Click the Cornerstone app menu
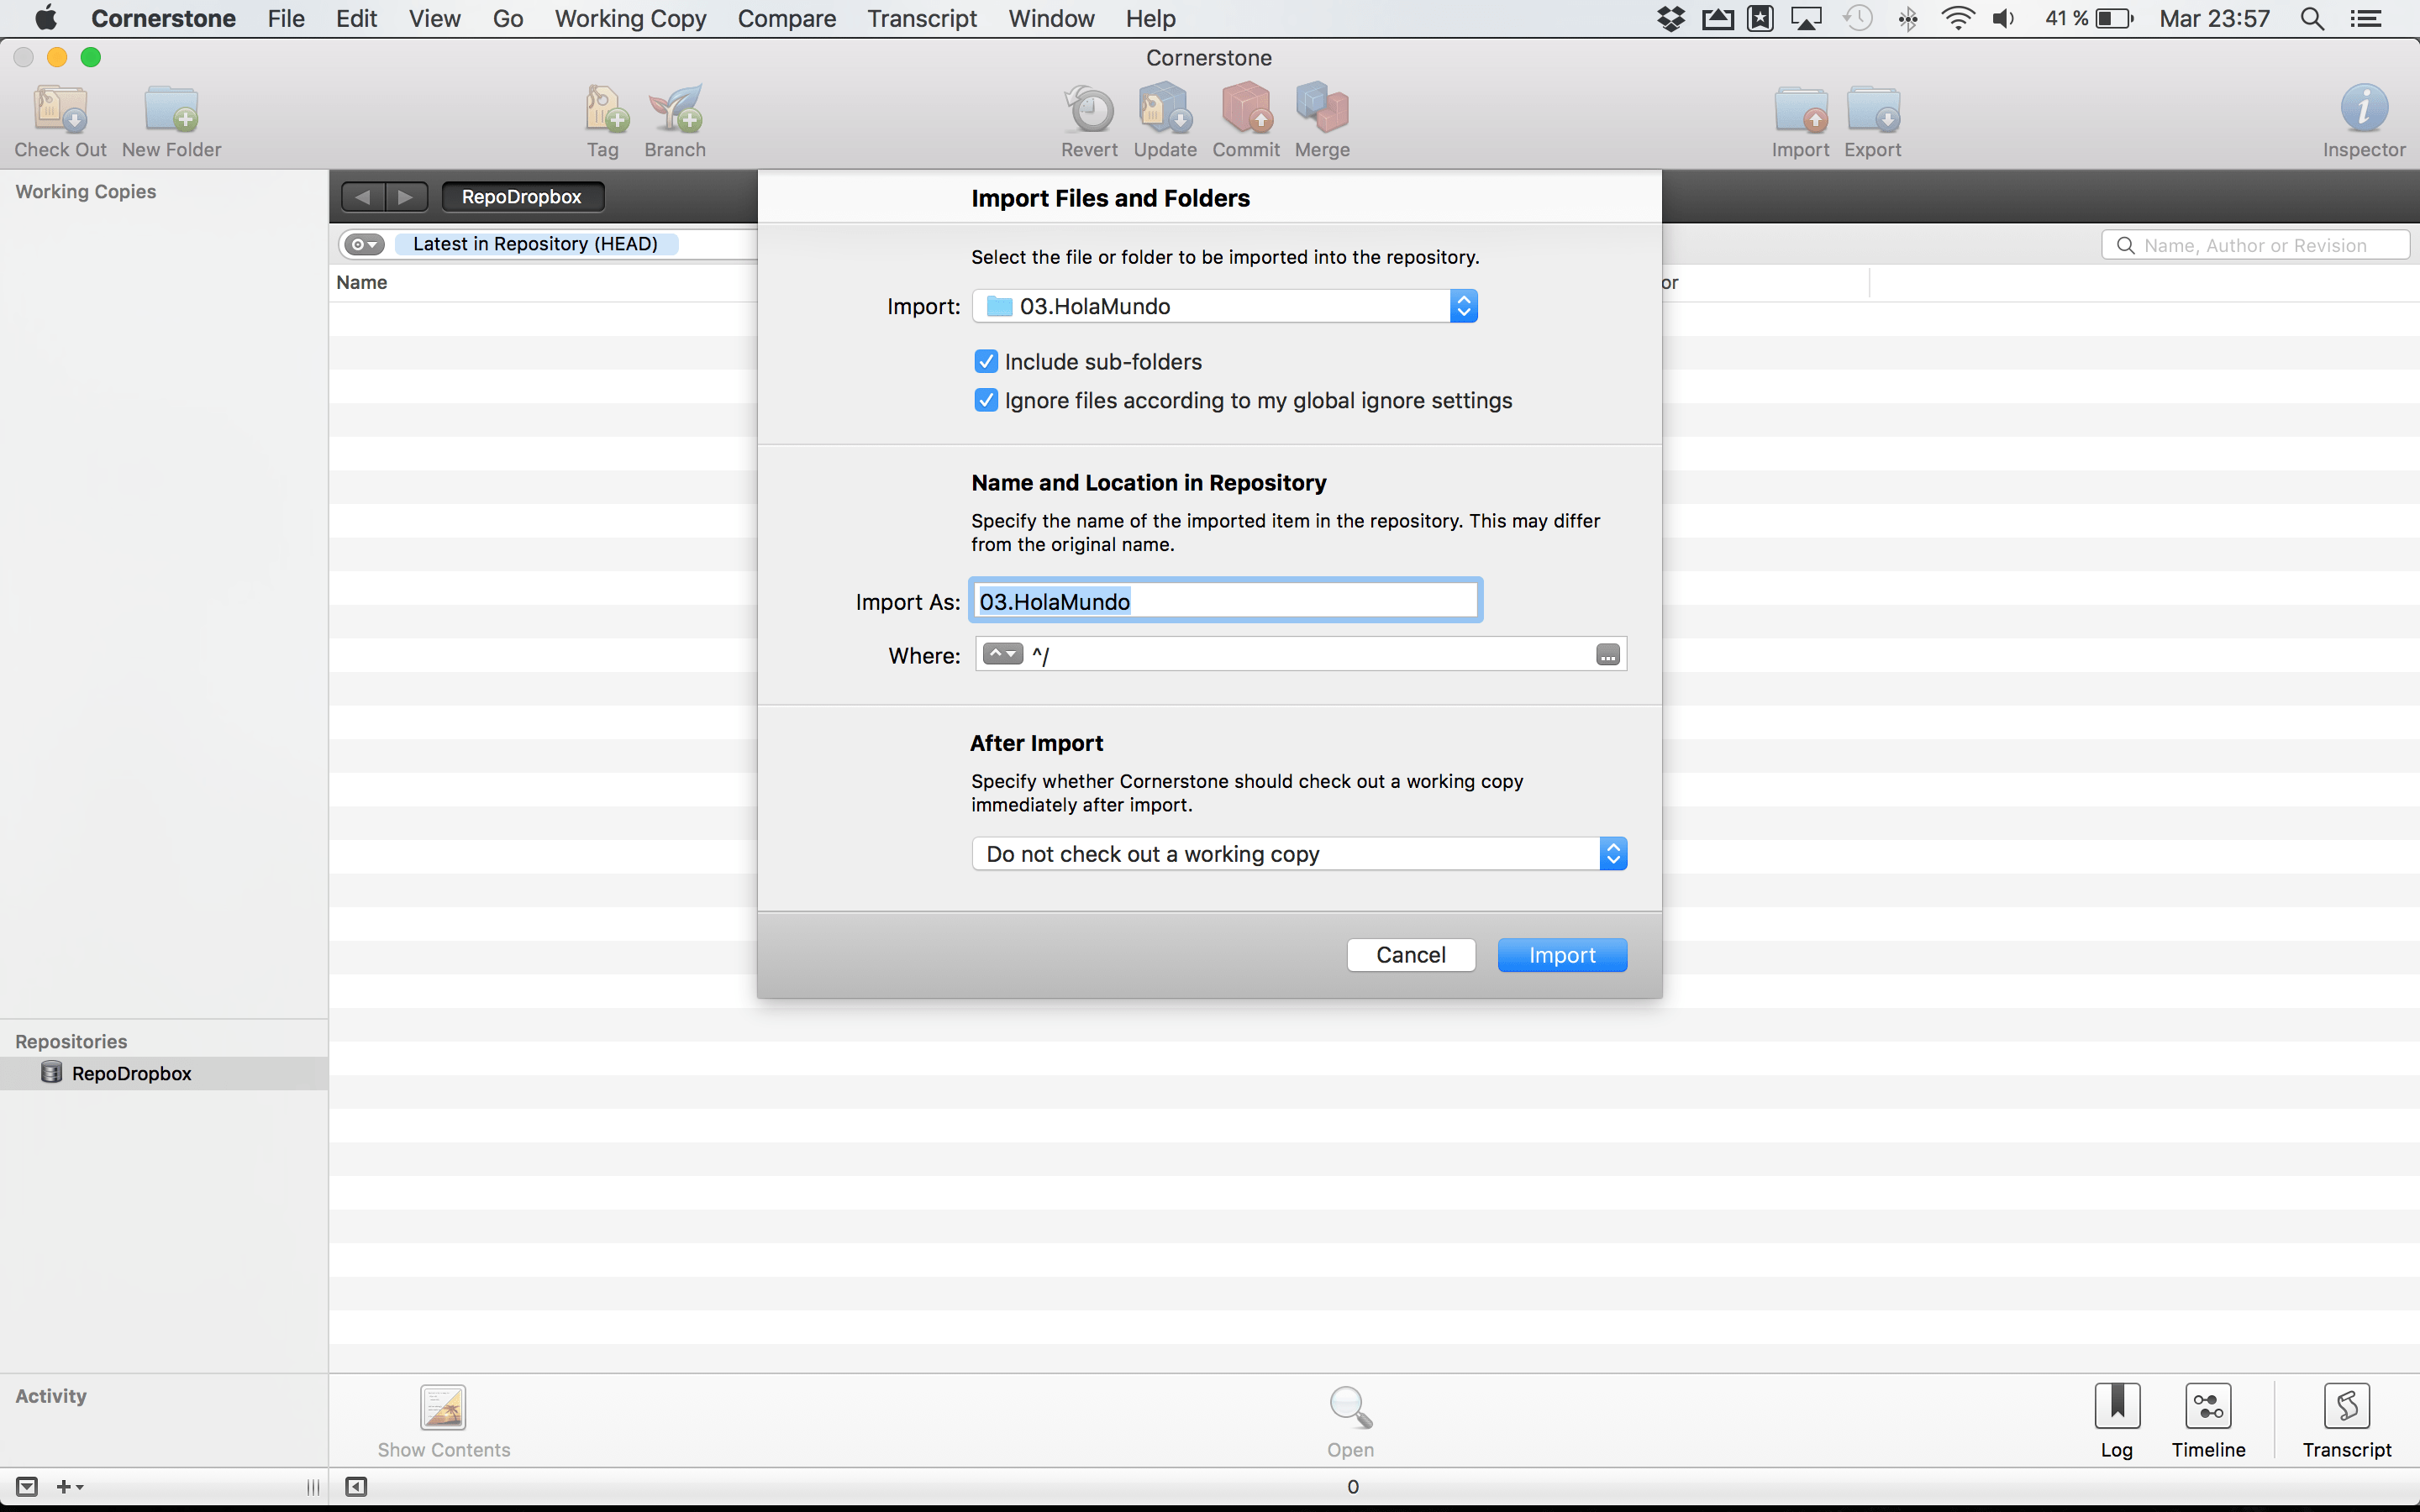Viewport: 2420px width, 1512px height. pyautogui.click(x=163, y=19)
